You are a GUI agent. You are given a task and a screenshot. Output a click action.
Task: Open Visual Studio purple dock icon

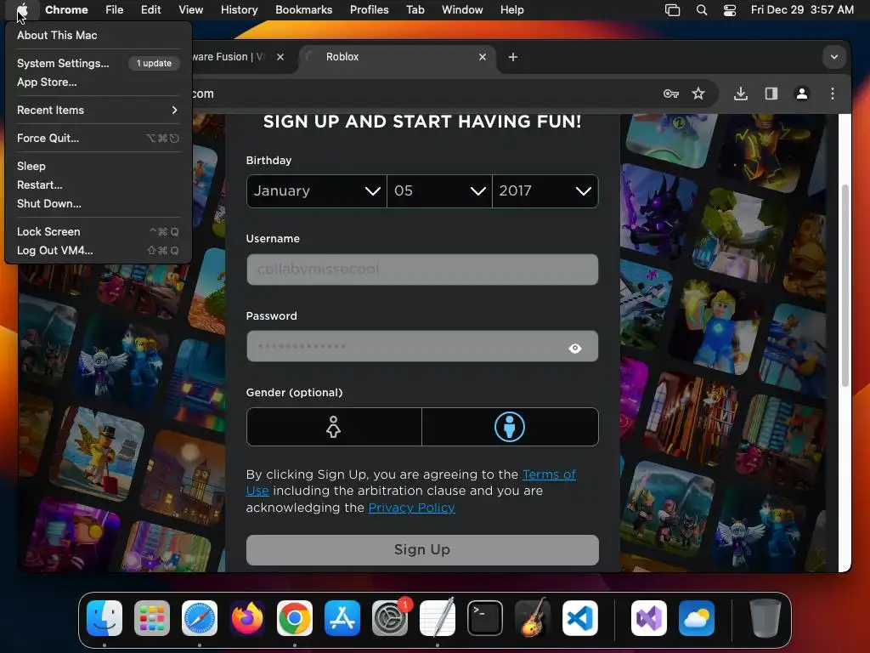click(648, 618)
